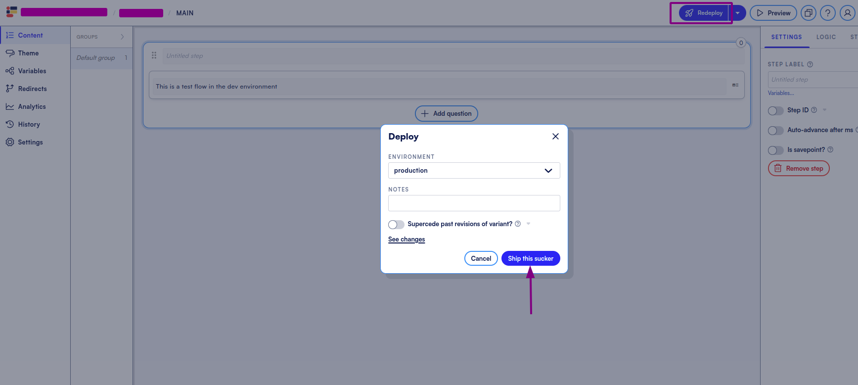Click MAIN breadcrumb label
The height and width of the screenshot is (385, 858).
185,13
